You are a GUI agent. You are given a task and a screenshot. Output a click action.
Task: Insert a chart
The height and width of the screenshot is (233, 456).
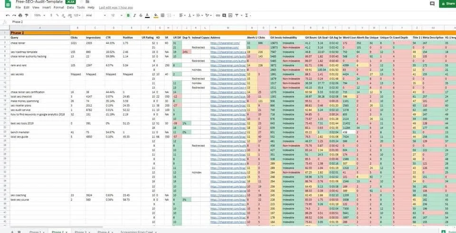tap(230, 15)
